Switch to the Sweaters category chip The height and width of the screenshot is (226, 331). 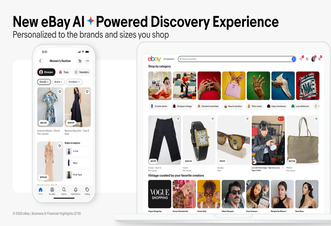(x=82, y=72)
